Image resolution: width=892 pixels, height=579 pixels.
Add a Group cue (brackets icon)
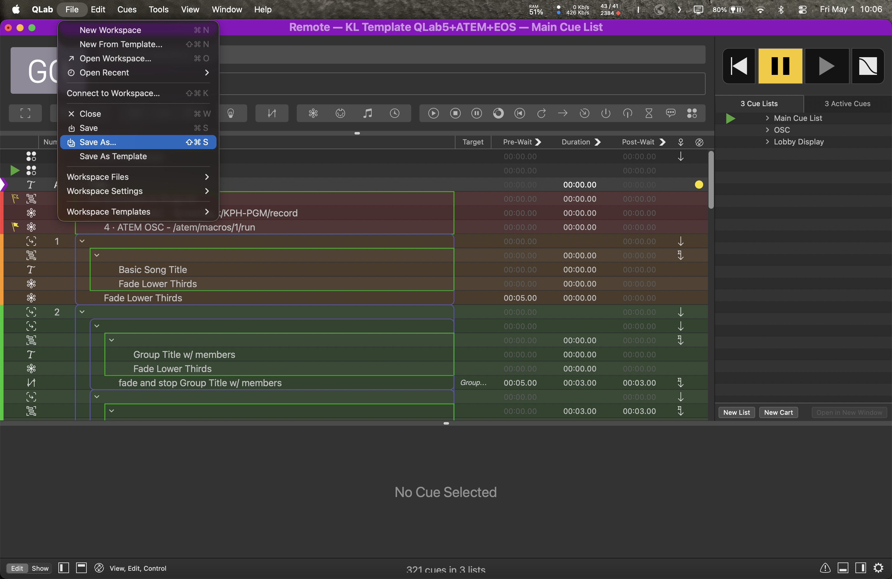25,113
